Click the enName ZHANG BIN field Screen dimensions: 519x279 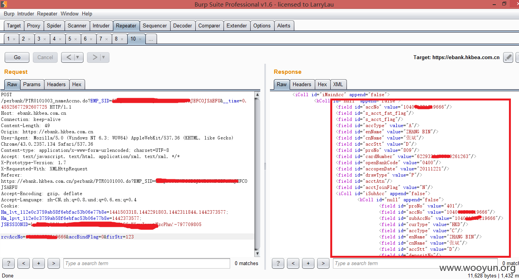point(387,132)
